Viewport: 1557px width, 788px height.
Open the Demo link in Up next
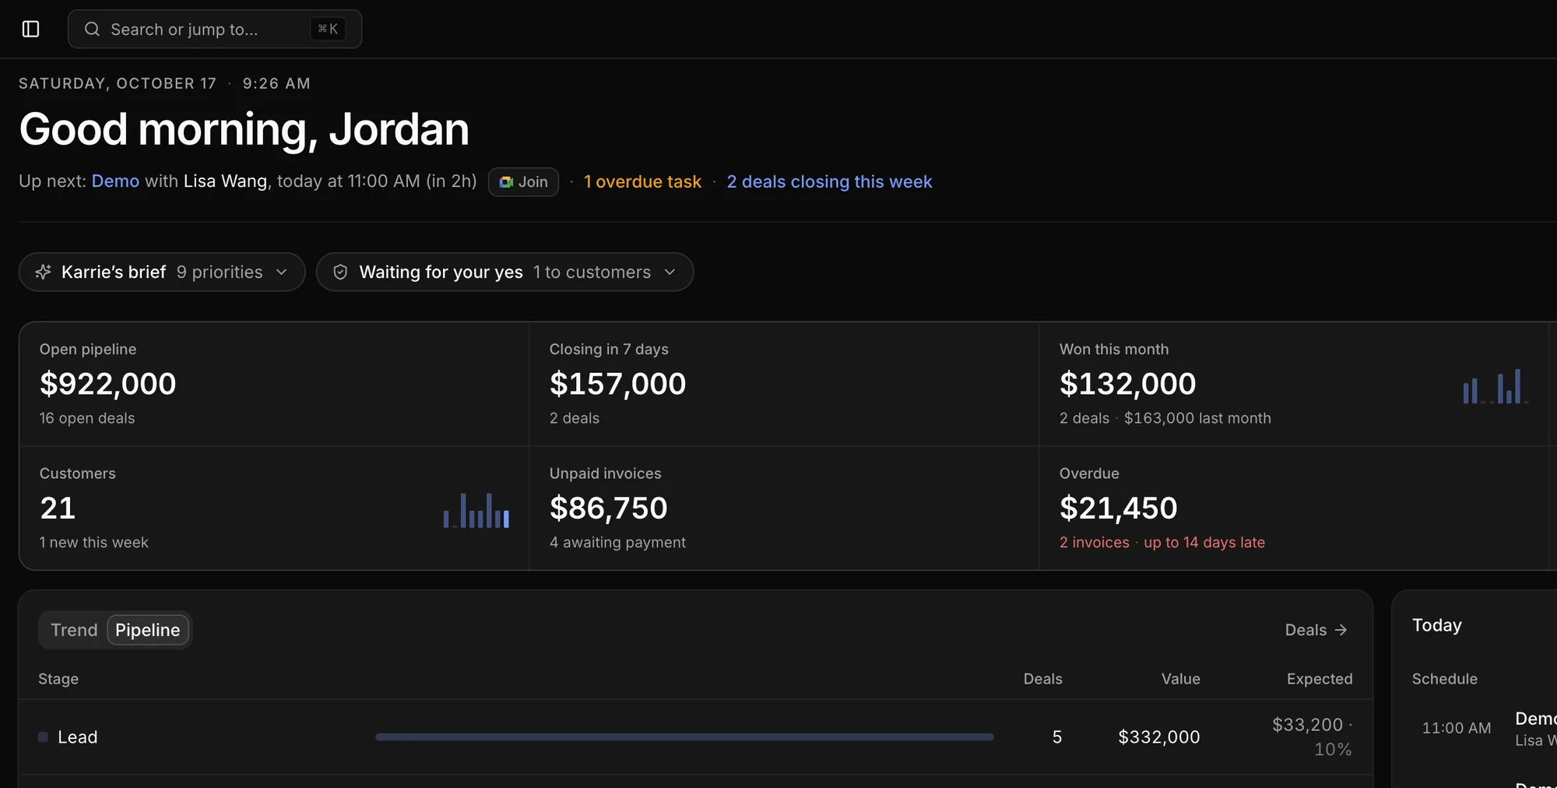pos(115,181)
